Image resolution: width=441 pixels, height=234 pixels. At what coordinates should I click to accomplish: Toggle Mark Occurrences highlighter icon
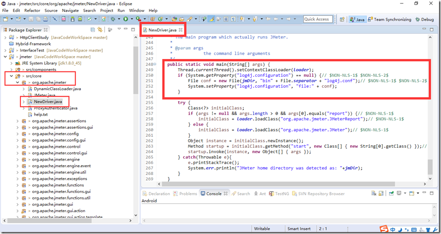pos(211,19)
